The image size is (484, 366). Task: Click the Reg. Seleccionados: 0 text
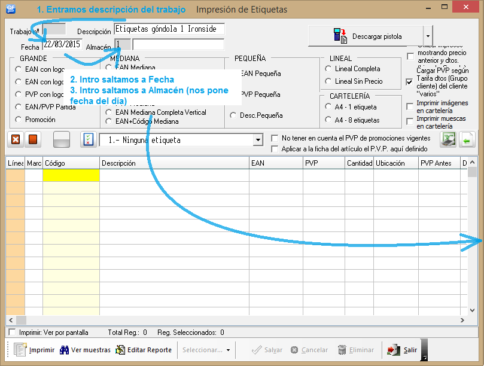coord(191,333)
